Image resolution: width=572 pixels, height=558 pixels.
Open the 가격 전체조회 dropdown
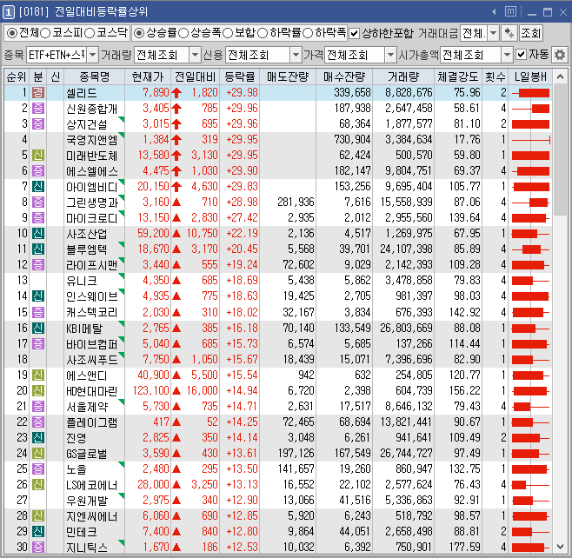(x=390, y=55)
